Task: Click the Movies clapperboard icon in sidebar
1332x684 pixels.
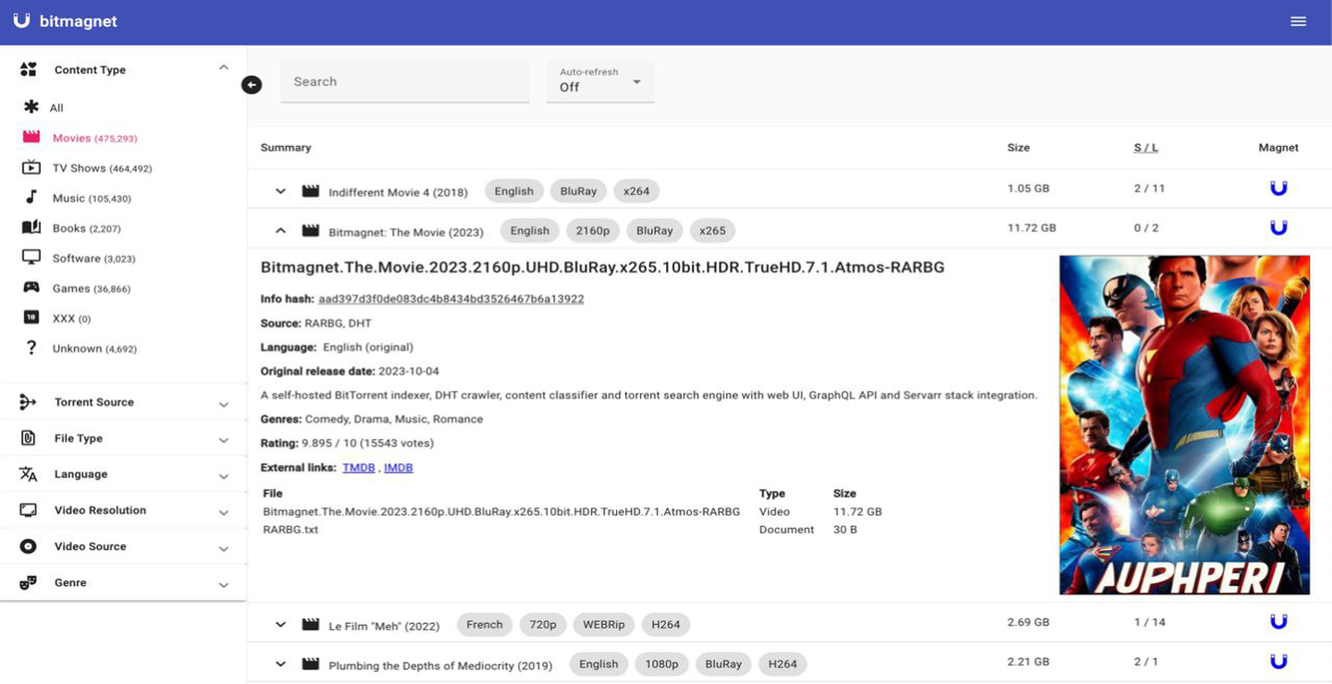Action: [x=31, y=137]
